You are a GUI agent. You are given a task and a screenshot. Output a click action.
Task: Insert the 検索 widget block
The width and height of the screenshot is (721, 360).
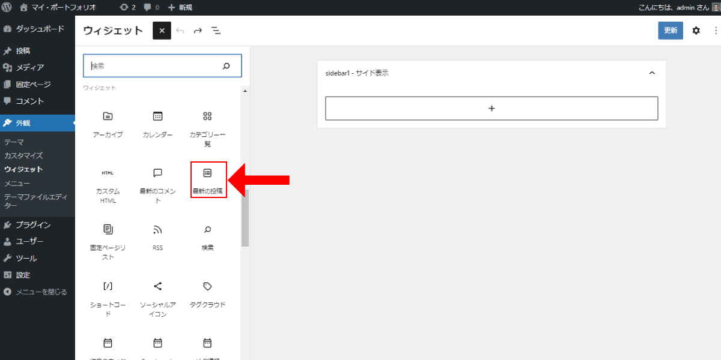pyautogui.click(x=207, y=238)
